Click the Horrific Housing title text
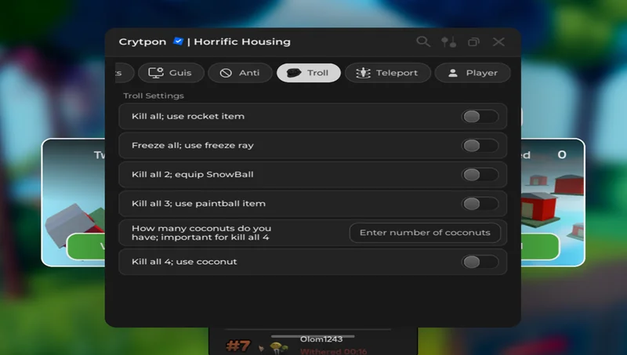 tap(242, 42)
